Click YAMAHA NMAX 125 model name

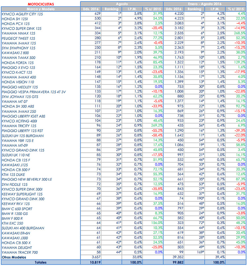[19, 34]
